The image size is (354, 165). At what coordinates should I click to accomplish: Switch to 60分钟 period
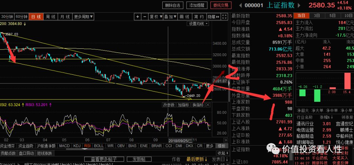coord(21,17)
